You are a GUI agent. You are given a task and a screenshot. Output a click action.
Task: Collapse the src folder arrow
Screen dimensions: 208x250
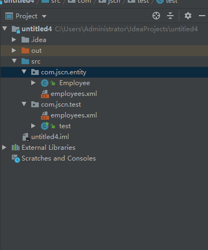click(15, 61)
